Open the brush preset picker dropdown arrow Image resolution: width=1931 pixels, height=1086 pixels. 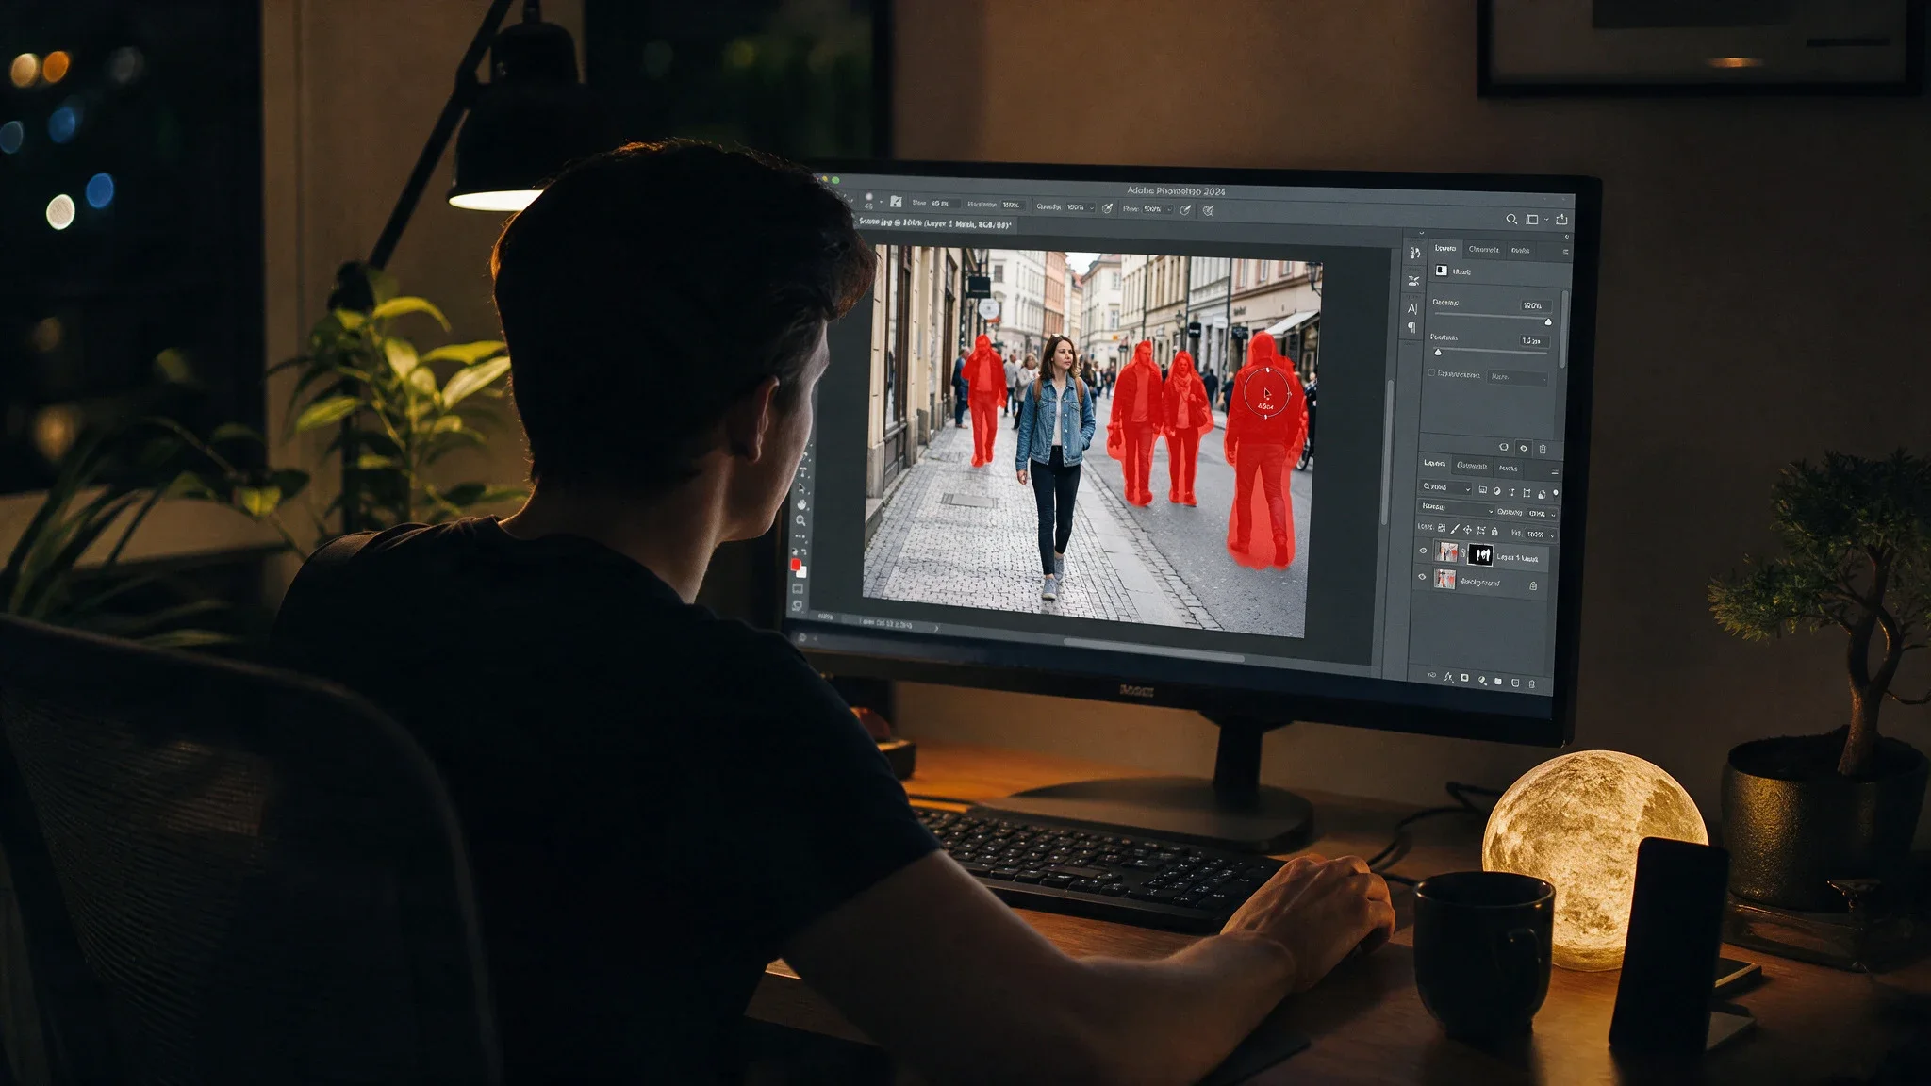pos(881,202)
